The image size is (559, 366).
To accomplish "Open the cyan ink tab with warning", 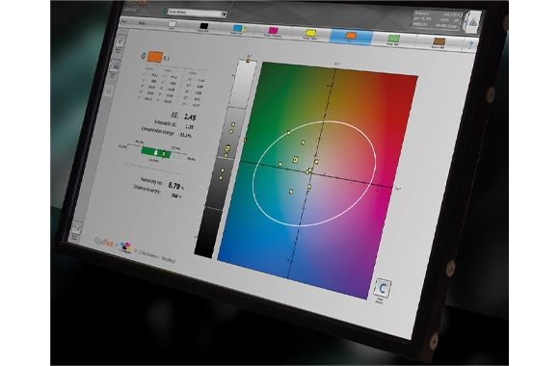I will [238, 30].
